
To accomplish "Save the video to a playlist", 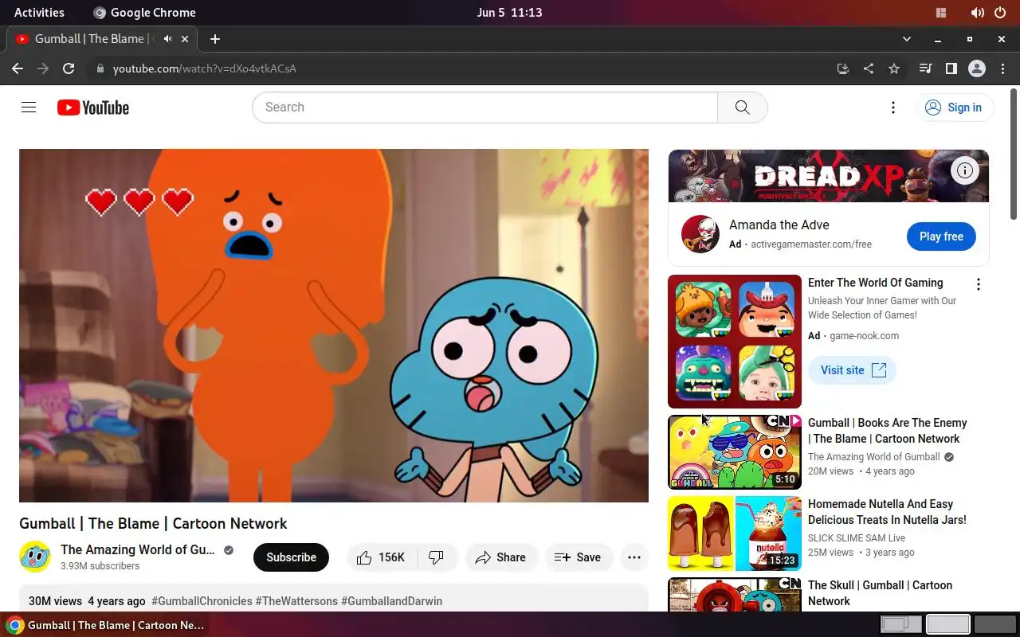I will click(578, 557).
